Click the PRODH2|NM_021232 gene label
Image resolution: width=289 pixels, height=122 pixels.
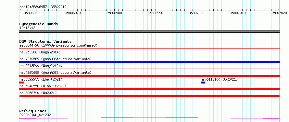35,115
